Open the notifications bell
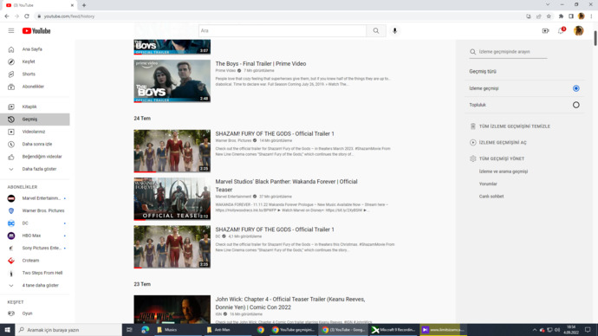 [561, 31]
